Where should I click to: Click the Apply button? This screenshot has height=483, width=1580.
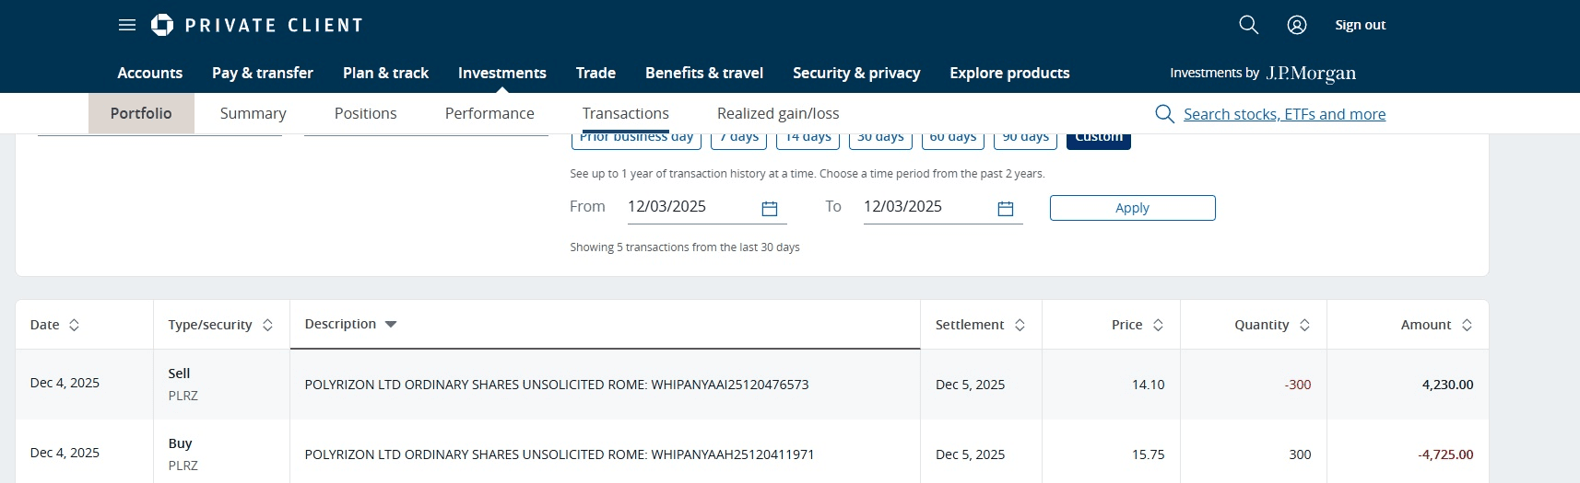1132,208
